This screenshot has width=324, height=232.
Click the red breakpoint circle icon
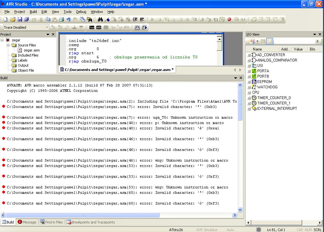[x=229, y=19]
